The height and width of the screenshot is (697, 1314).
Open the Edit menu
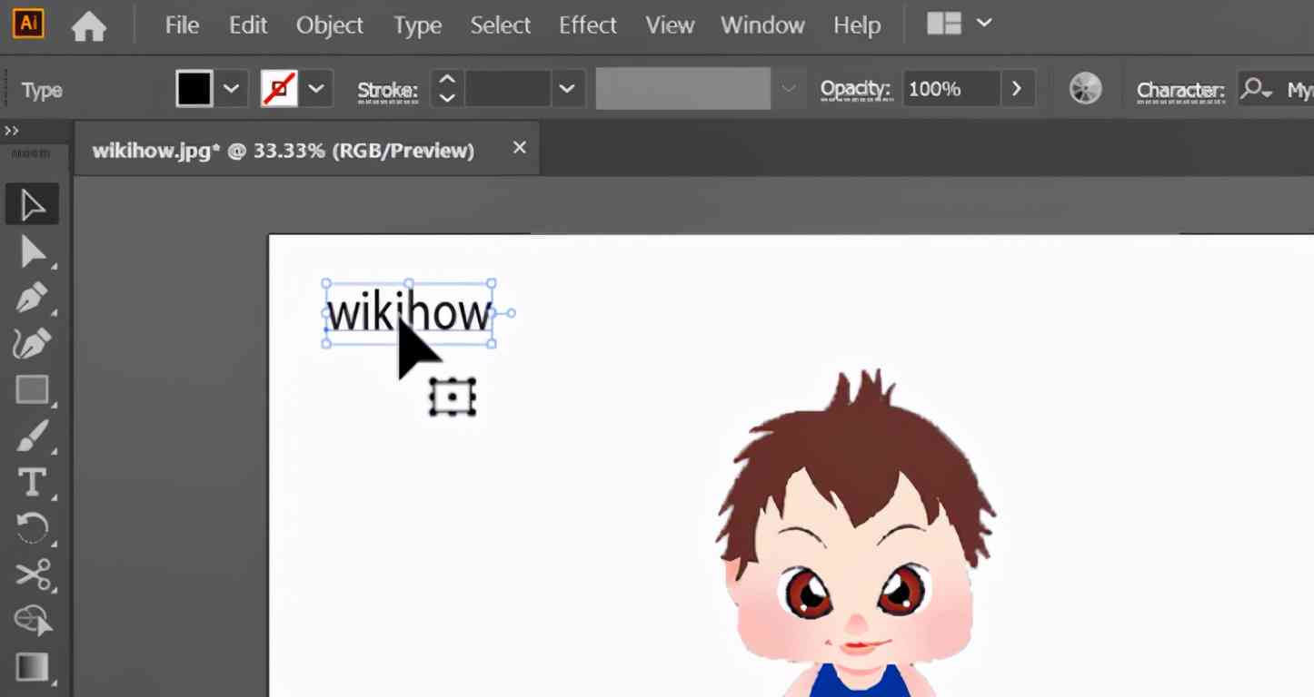coord(248,25)
